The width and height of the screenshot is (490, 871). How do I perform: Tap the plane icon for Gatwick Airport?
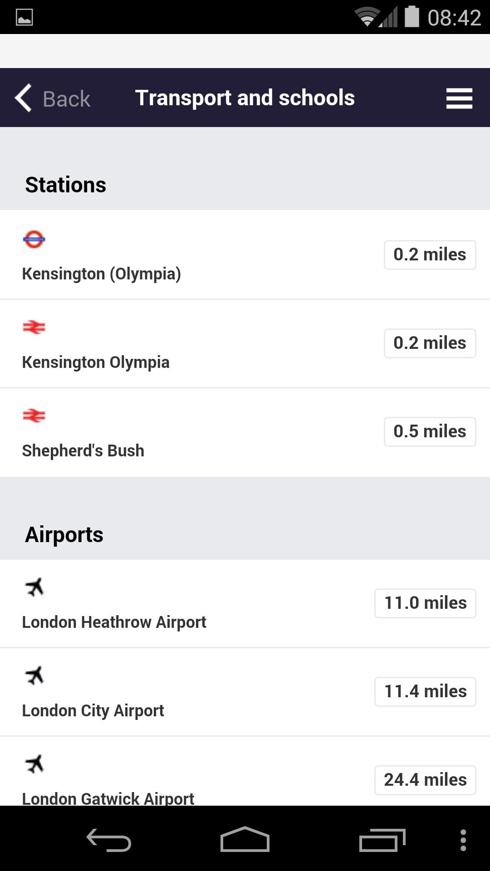pos(34,764)
